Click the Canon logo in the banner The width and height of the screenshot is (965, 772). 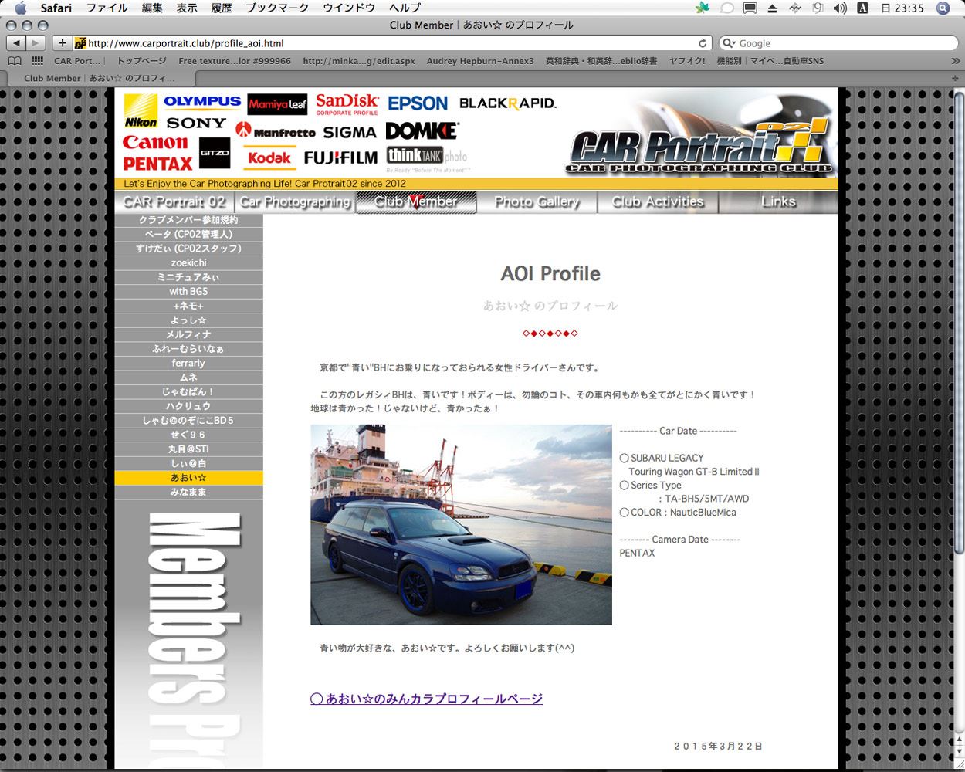pos(155,143)
